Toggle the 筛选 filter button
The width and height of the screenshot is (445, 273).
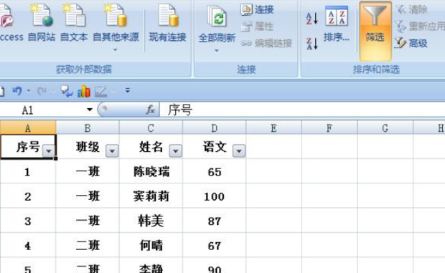(x=375, y=31)
